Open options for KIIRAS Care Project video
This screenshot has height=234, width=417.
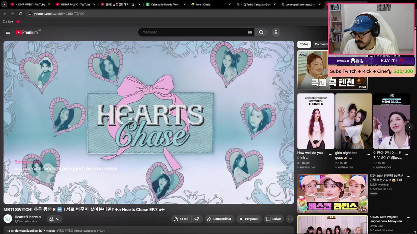point(409,217)
